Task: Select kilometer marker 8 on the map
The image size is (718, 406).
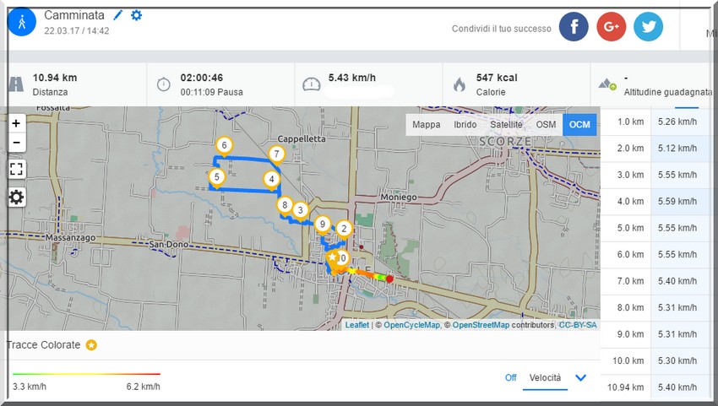Action: (x=285, y=206)
